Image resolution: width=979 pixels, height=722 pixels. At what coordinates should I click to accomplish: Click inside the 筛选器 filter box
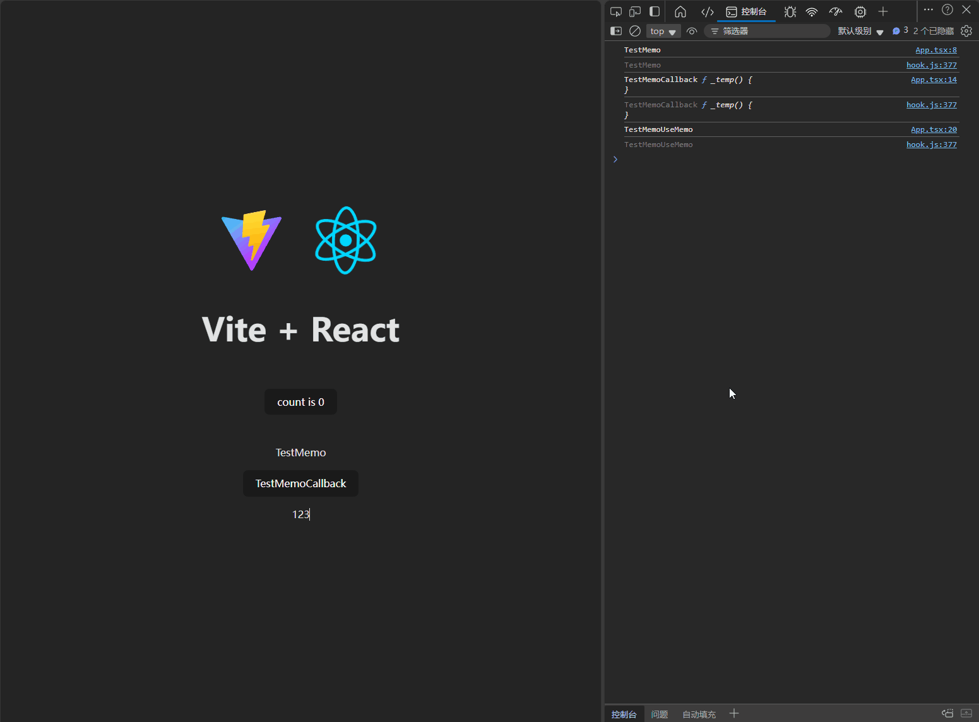(x=767, y=30)
